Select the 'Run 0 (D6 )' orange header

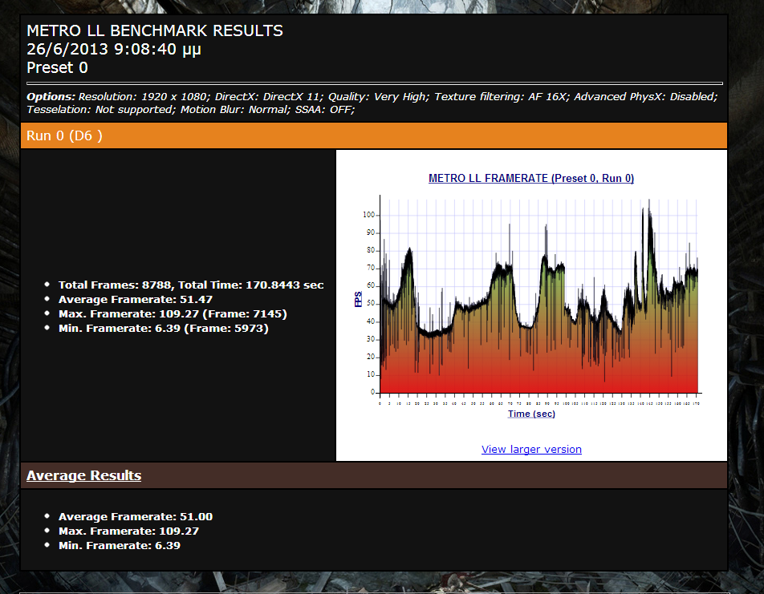tap(374, 135)
